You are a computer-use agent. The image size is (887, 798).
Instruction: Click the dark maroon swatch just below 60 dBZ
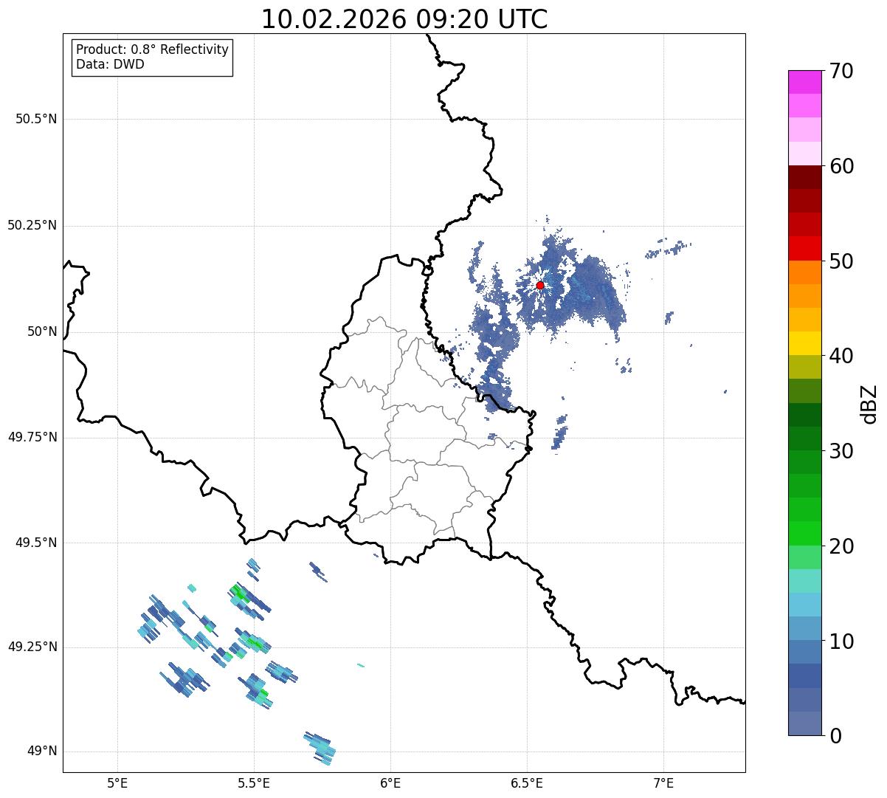[804, 177]
